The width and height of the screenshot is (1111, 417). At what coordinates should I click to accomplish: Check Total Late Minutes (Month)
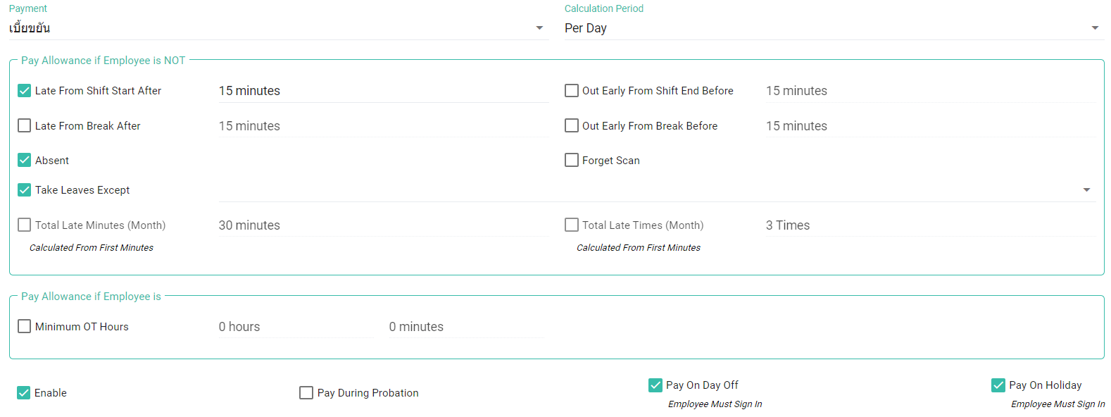(25, 225)
